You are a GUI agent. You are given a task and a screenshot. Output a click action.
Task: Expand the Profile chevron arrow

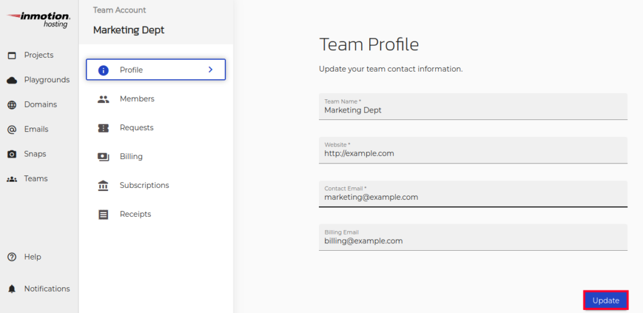pos(210,70)
